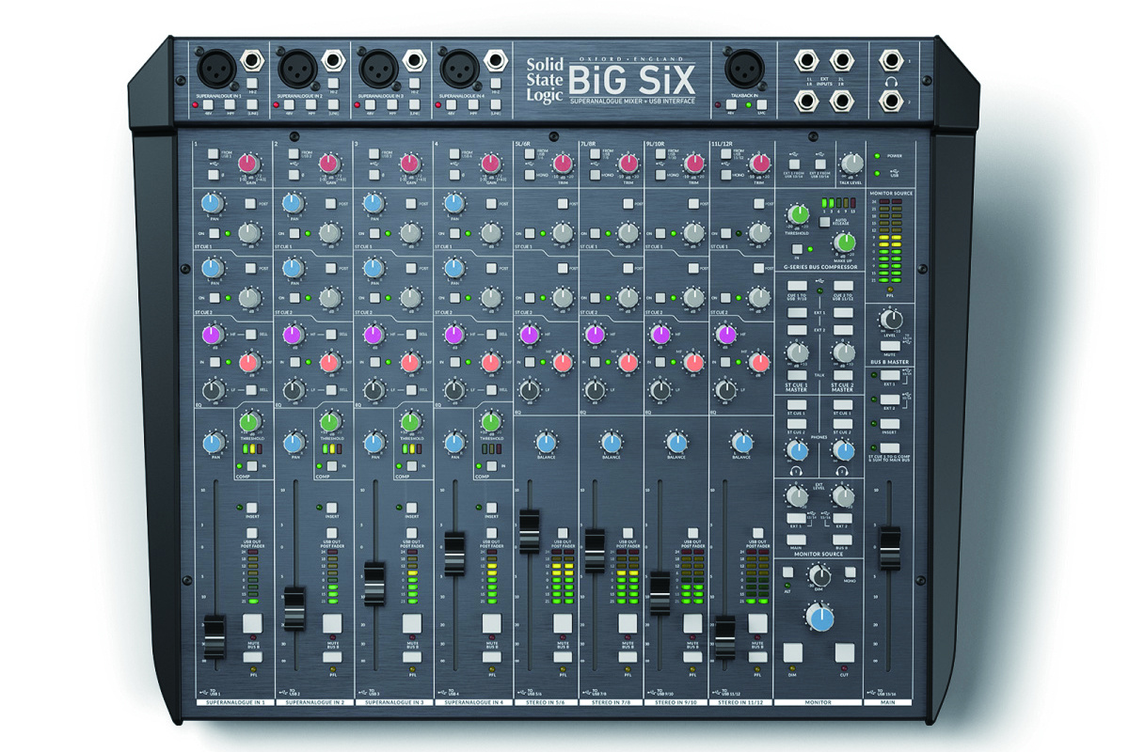Screen dimensions: 1129x752
Task: Touch channel 4 ST CUE 1 level knob
Action: click(x=491, y=233)
